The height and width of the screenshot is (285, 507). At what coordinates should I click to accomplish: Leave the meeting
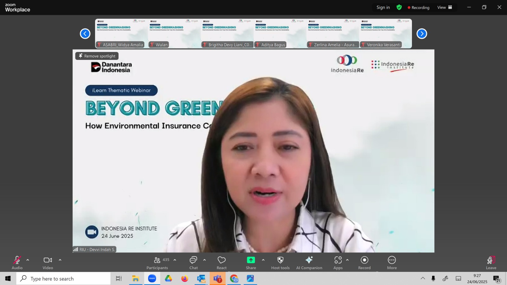click(x=491, y=263)
